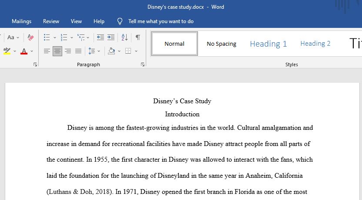Apply the Heading 2 style
Viewport: 362px width, 200px height.
click(315, 44)
